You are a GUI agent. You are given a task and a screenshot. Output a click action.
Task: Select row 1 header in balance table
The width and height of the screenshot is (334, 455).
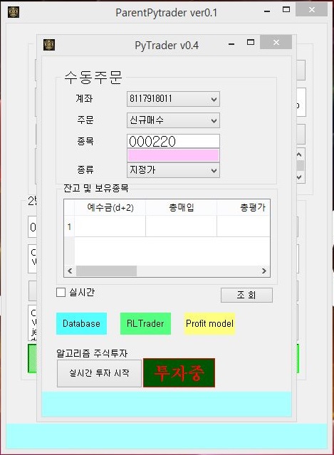click(x=69, y=226)
